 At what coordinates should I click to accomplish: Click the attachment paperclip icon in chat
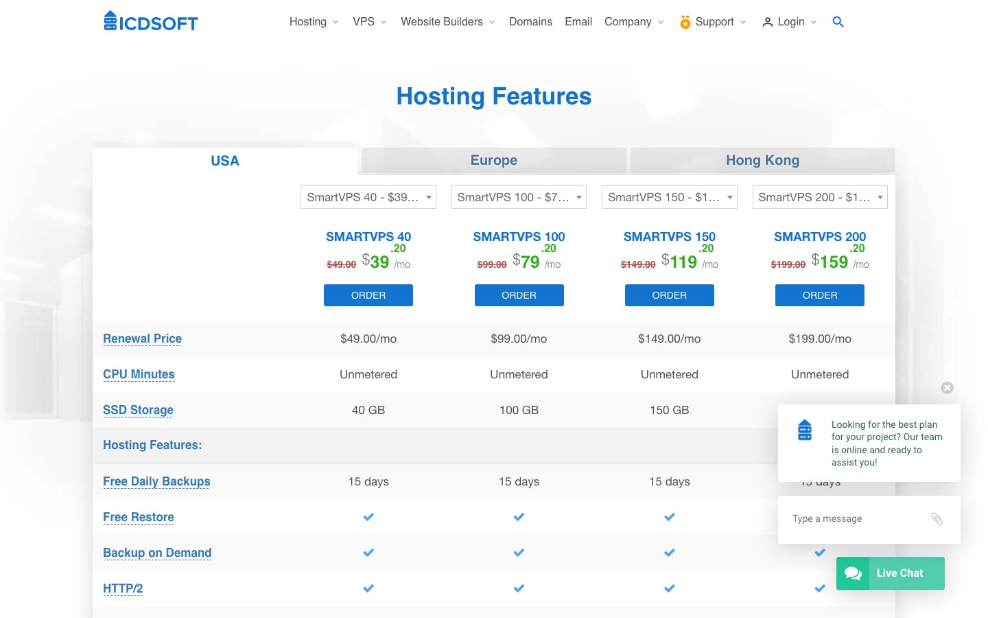[x=937, y=519]
